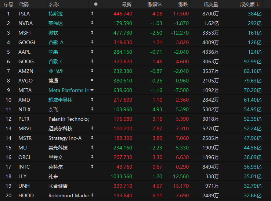
Task: Click the 384亿 turnover value
Action: [254, 14]
